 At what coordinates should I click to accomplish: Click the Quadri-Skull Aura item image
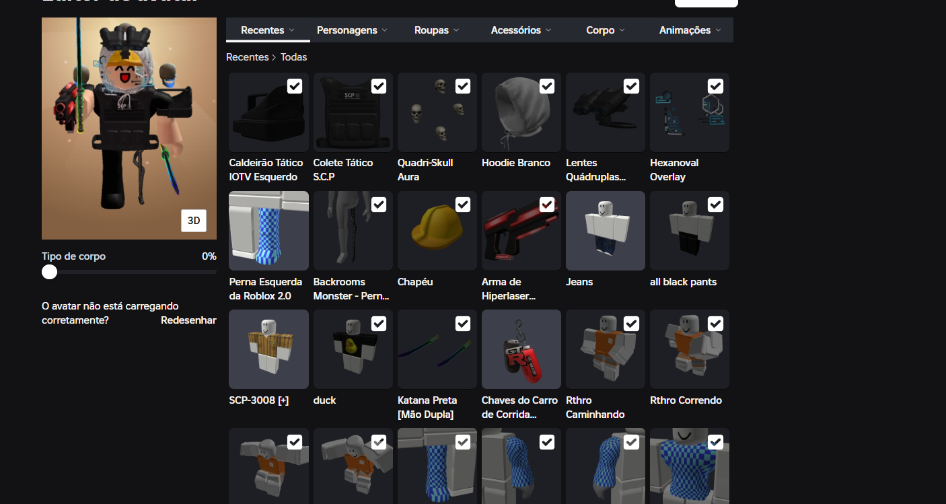click(437, 112)
